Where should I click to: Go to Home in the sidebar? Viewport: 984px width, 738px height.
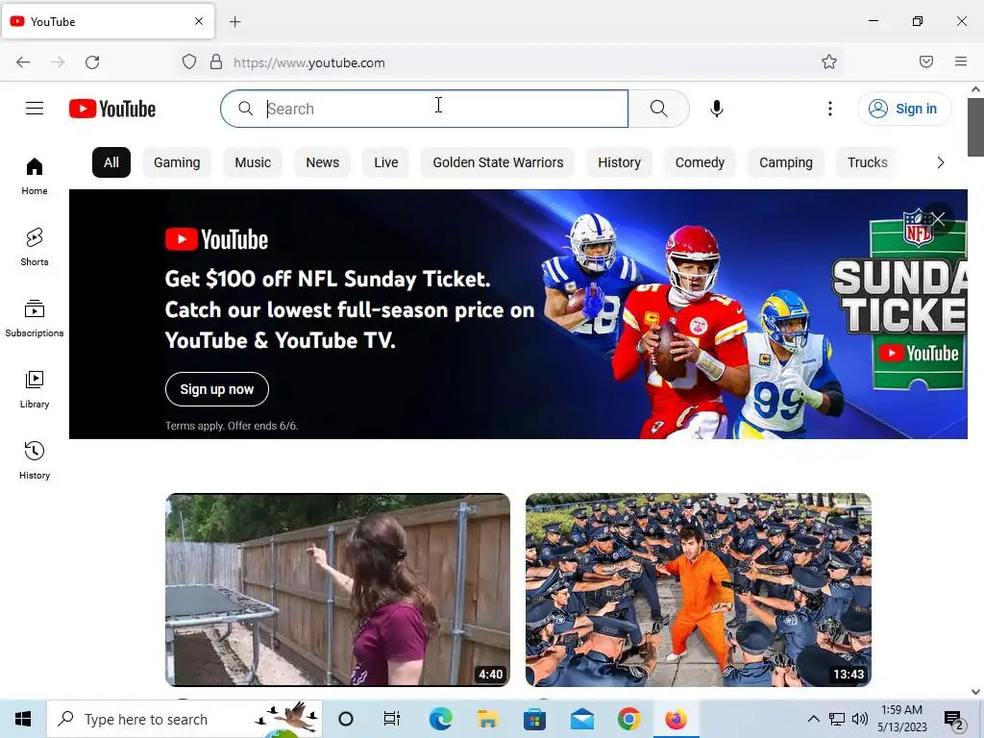(35, 177)
